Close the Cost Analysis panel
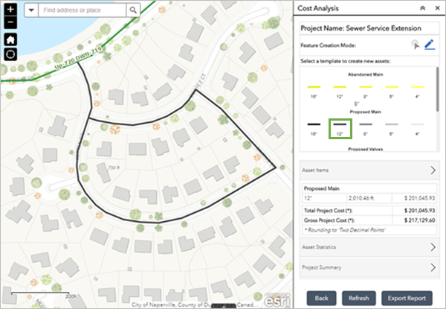Screen dimensions: 446x309 (x=436, y=7)
